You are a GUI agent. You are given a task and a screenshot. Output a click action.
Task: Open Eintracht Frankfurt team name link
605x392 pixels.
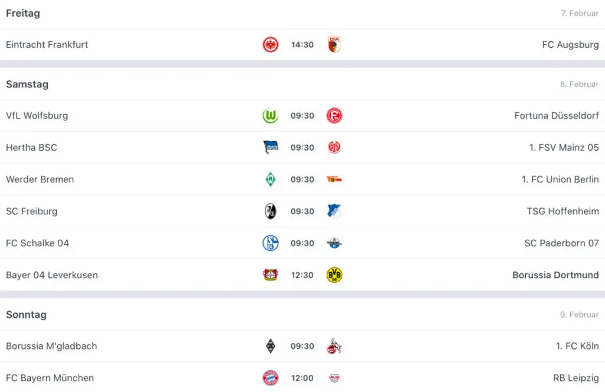coord(47,45)
